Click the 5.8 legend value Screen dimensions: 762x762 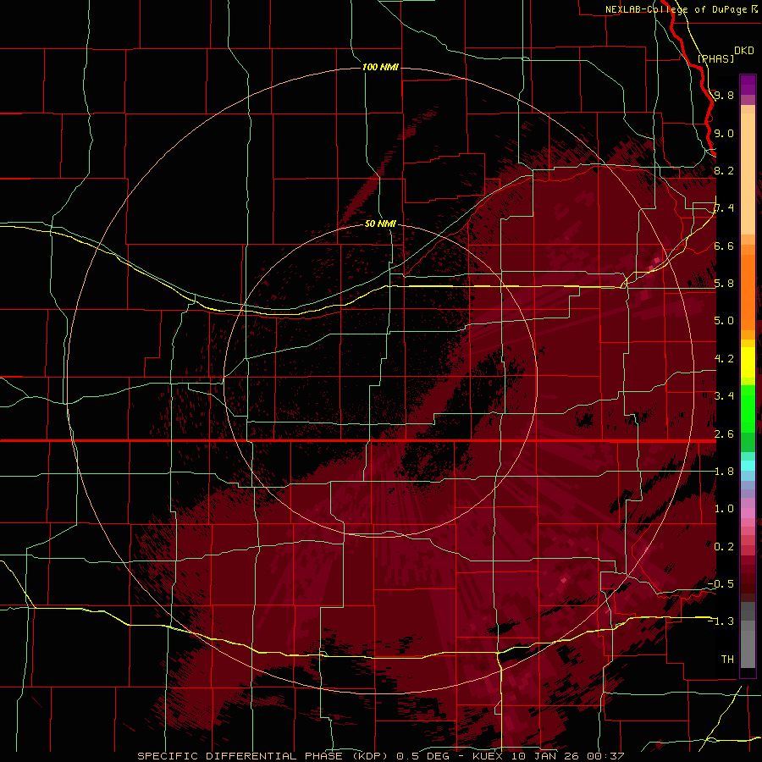point(724,284)
